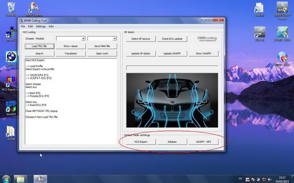Image resolution: width=294 pixels, height=183 pixels.
Task: Click the '--> Read ECU (F4)' line
Action: pyautogui.click(x=36, y=105)
